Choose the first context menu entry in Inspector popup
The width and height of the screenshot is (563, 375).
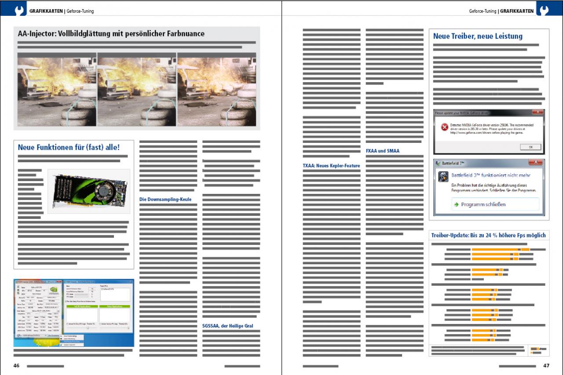[72, 336]
